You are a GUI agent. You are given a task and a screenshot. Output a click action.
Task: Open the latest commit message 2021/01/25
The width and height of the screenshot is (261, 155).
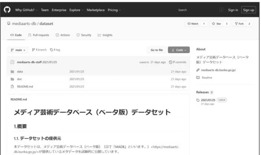click(50, 62)
